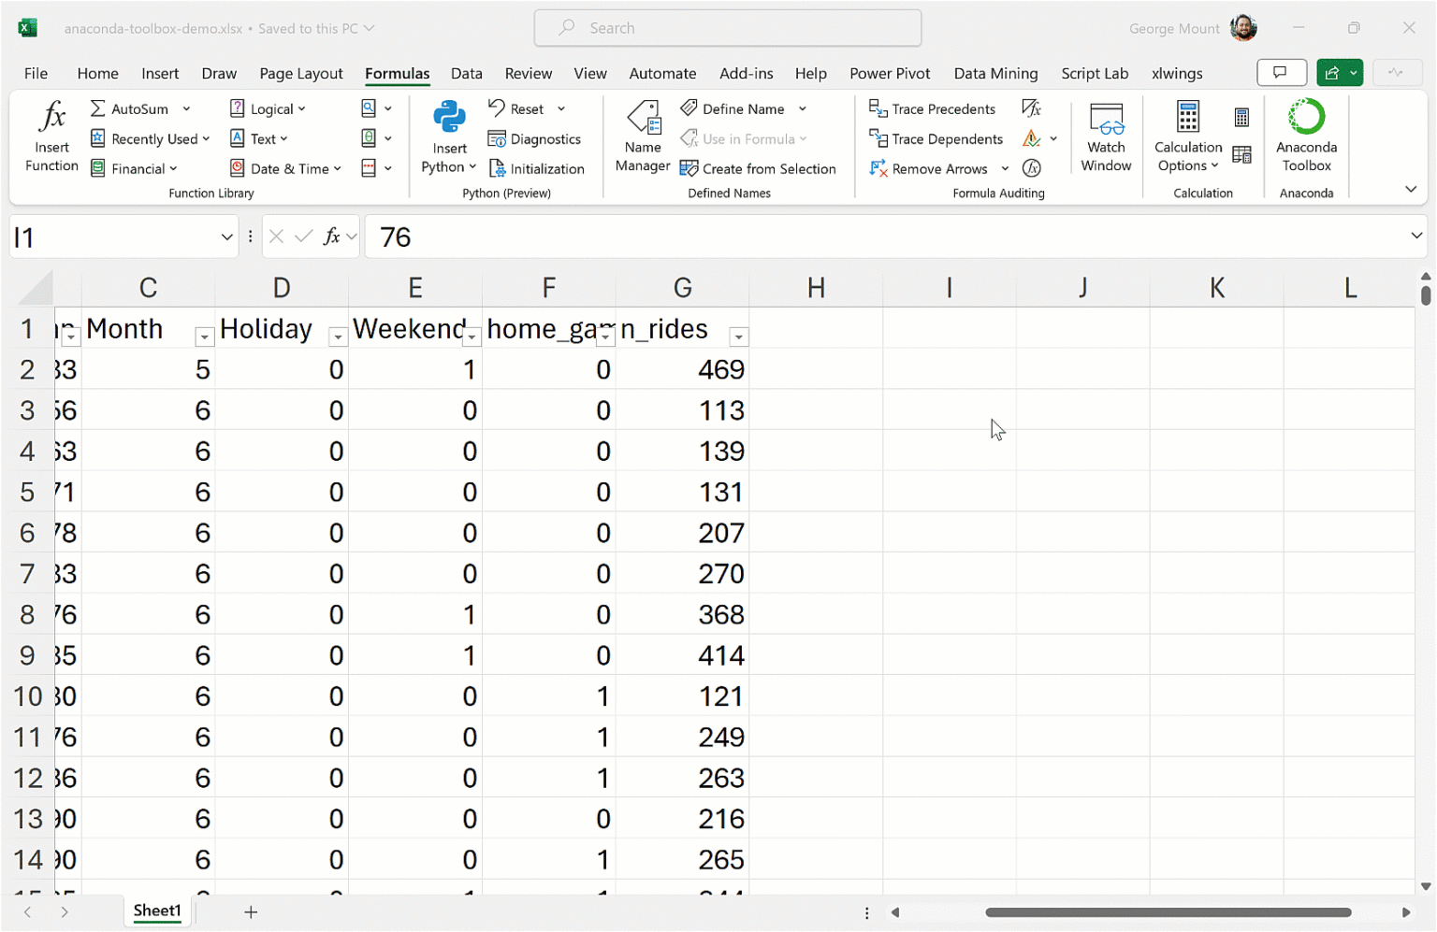Click the horizontal scrollbar thumb
Viewport: 1437px width, 932px height.
click(1168, 912)
